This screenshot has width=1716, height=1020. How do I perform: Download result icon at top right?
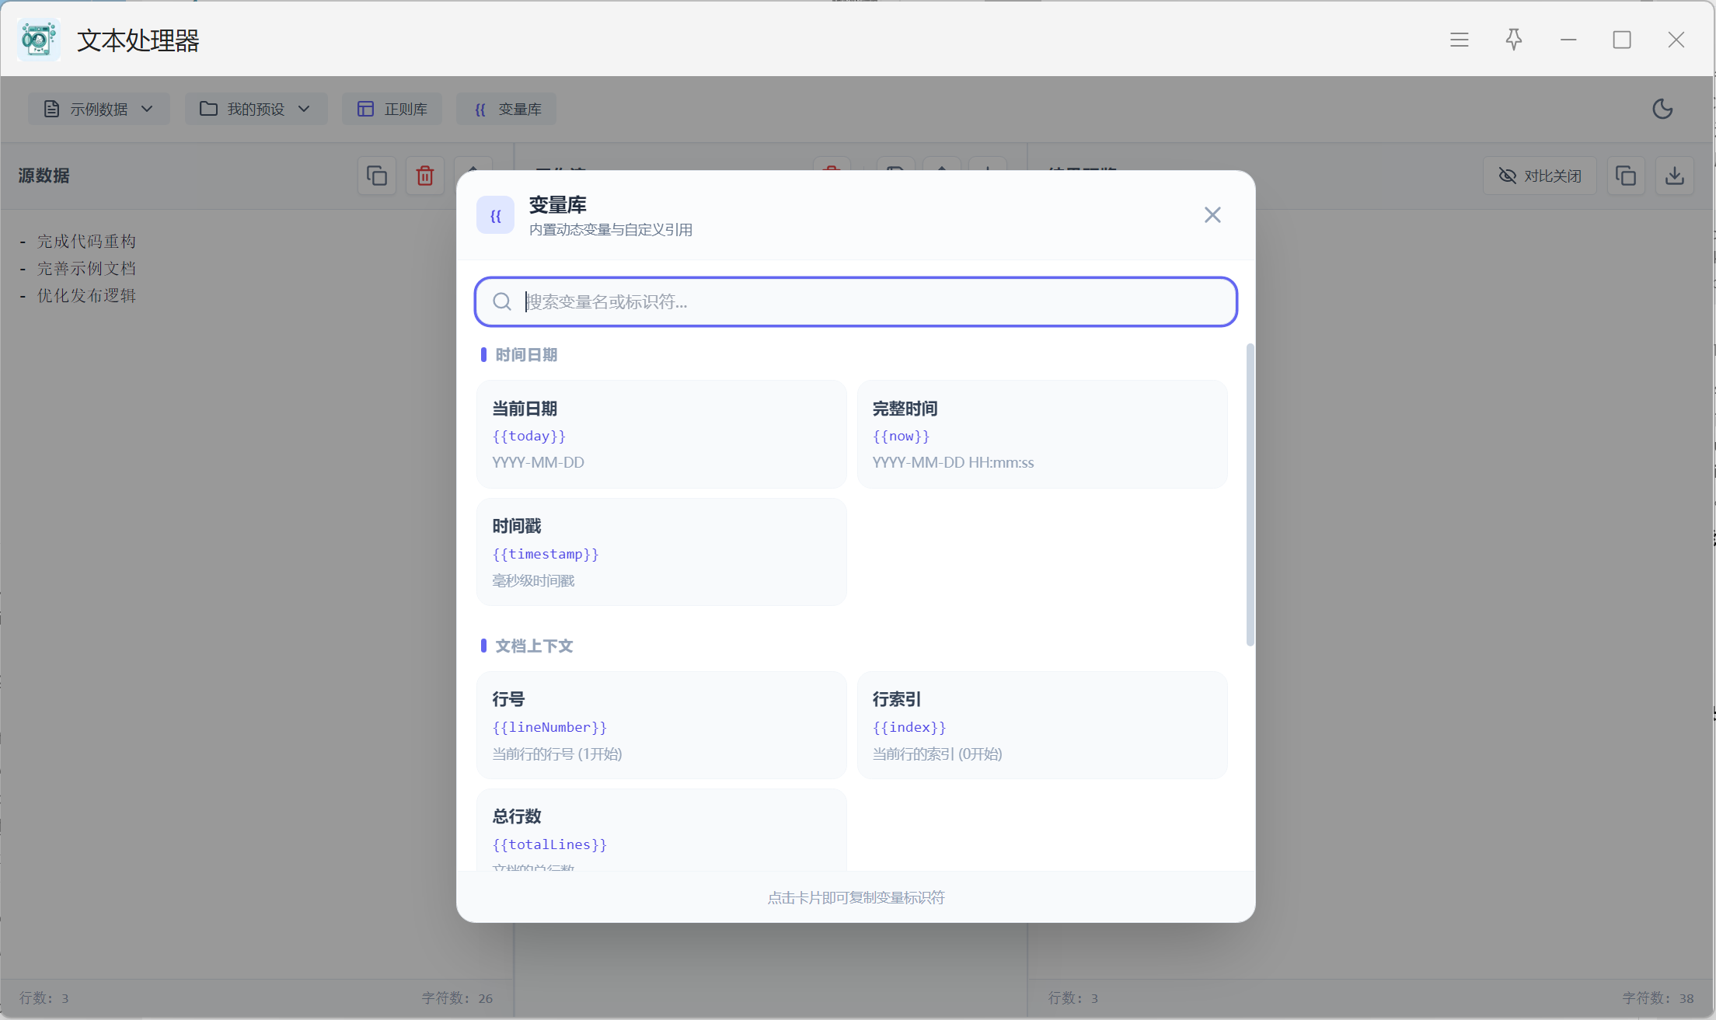1674,176
